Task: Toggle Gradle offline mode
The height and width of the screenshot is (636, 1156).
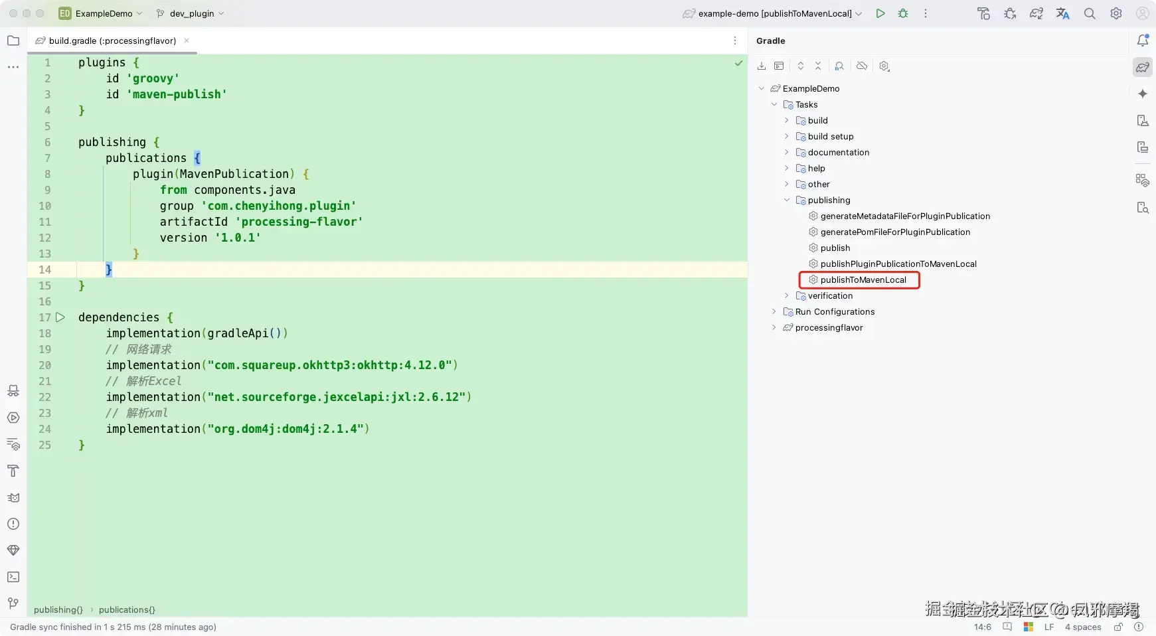Action: click(x=862, y=66)
